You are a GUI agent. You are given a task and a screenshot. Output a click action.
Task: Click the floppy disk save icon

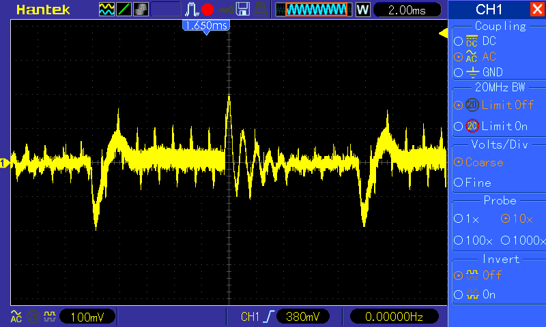tap(243, 10)
